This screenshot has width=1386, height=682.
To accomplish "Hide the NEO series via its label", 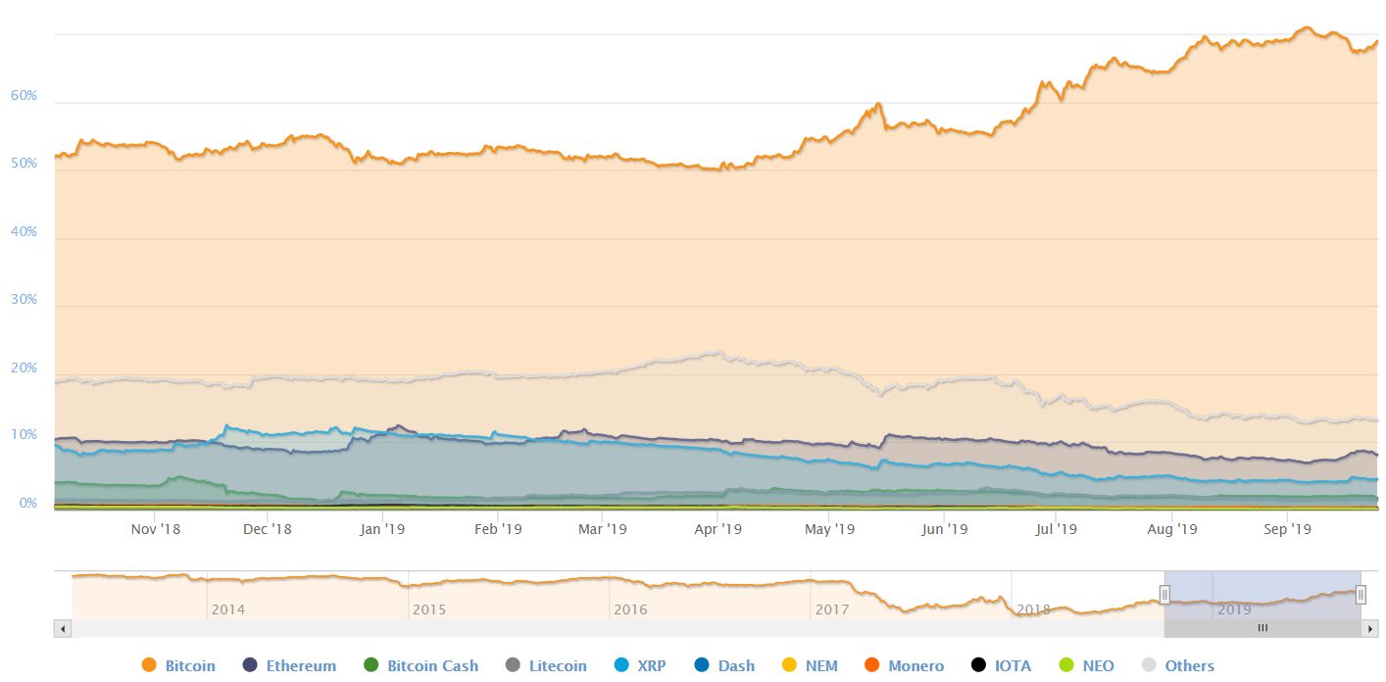I will 1098,665.
